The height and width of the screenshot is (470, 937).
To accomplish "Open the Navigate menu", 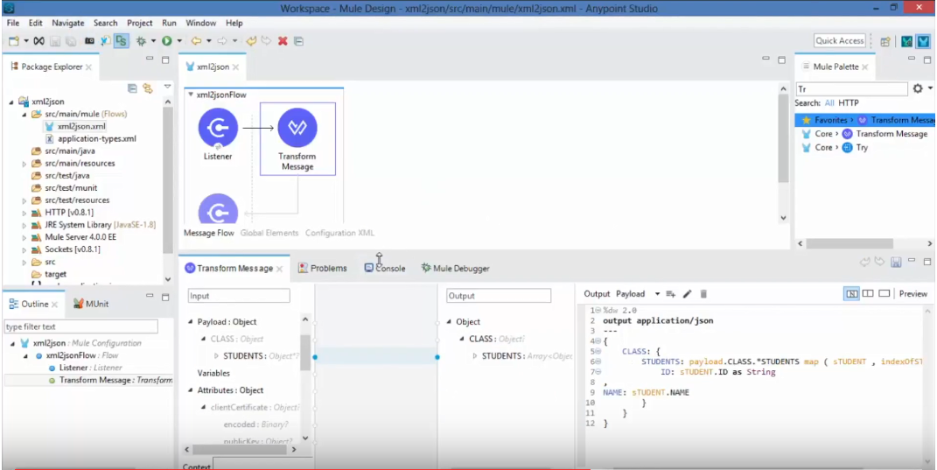I will [x=68, y=23].
